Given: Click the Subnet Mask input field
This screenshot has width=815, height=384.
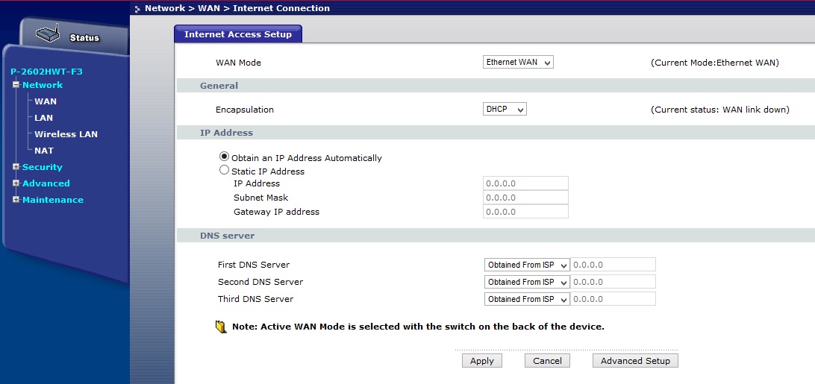Looking at the screenshot, I should pyautogui.click(x=525, y=198).
